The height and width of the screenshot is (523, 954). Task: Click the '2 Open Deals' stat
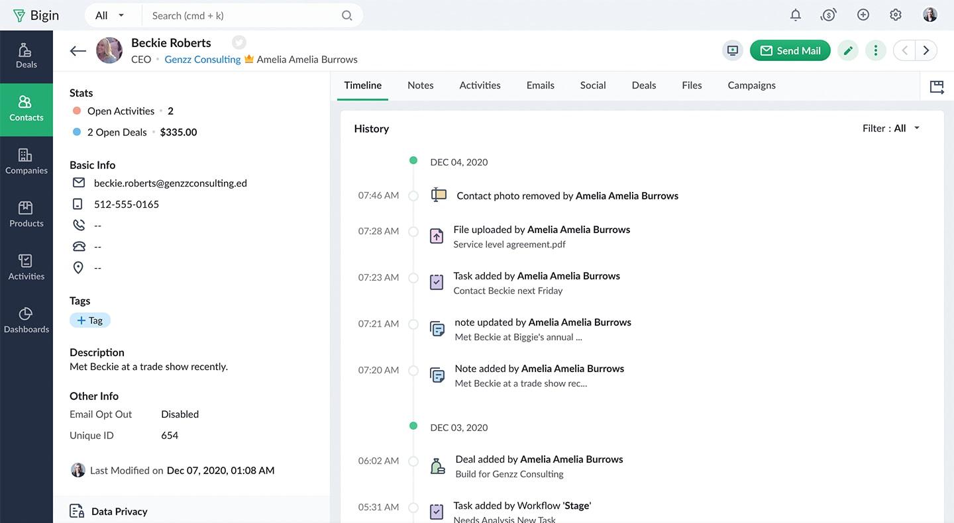(117, 132)
